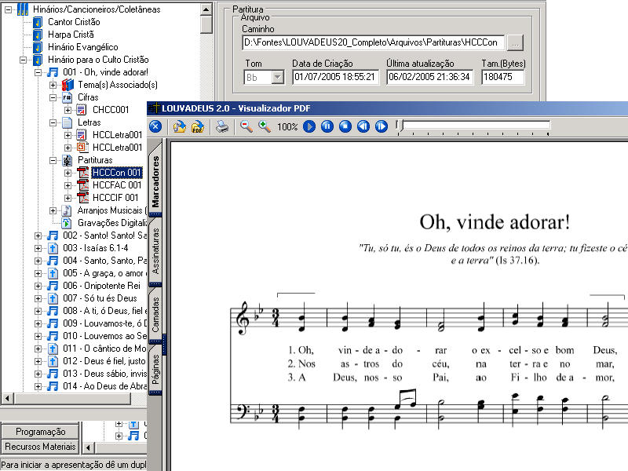Viewport: 628px width, 471px height.
Task: Zoom in with the green plus magnifier
Action: [265, 126]
